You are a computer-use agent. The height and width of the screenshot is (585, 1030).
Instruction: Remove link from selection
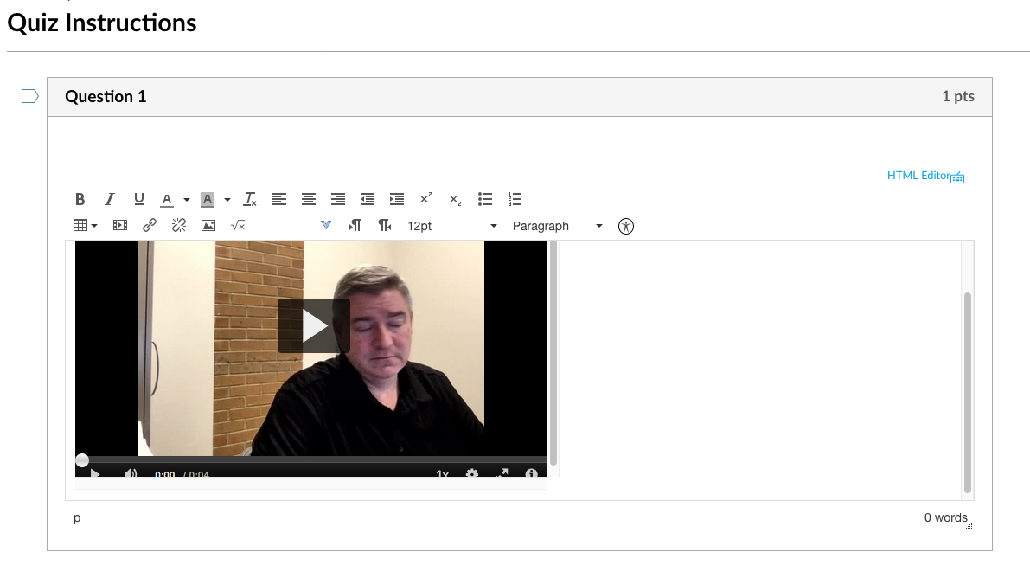tap(179, 226)
